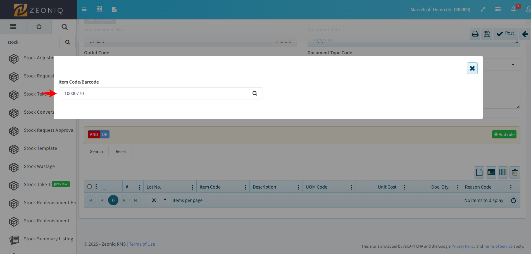Open the Item Code column menu
The height and width of the screenshot is (254, 531).
click(246, 187)
